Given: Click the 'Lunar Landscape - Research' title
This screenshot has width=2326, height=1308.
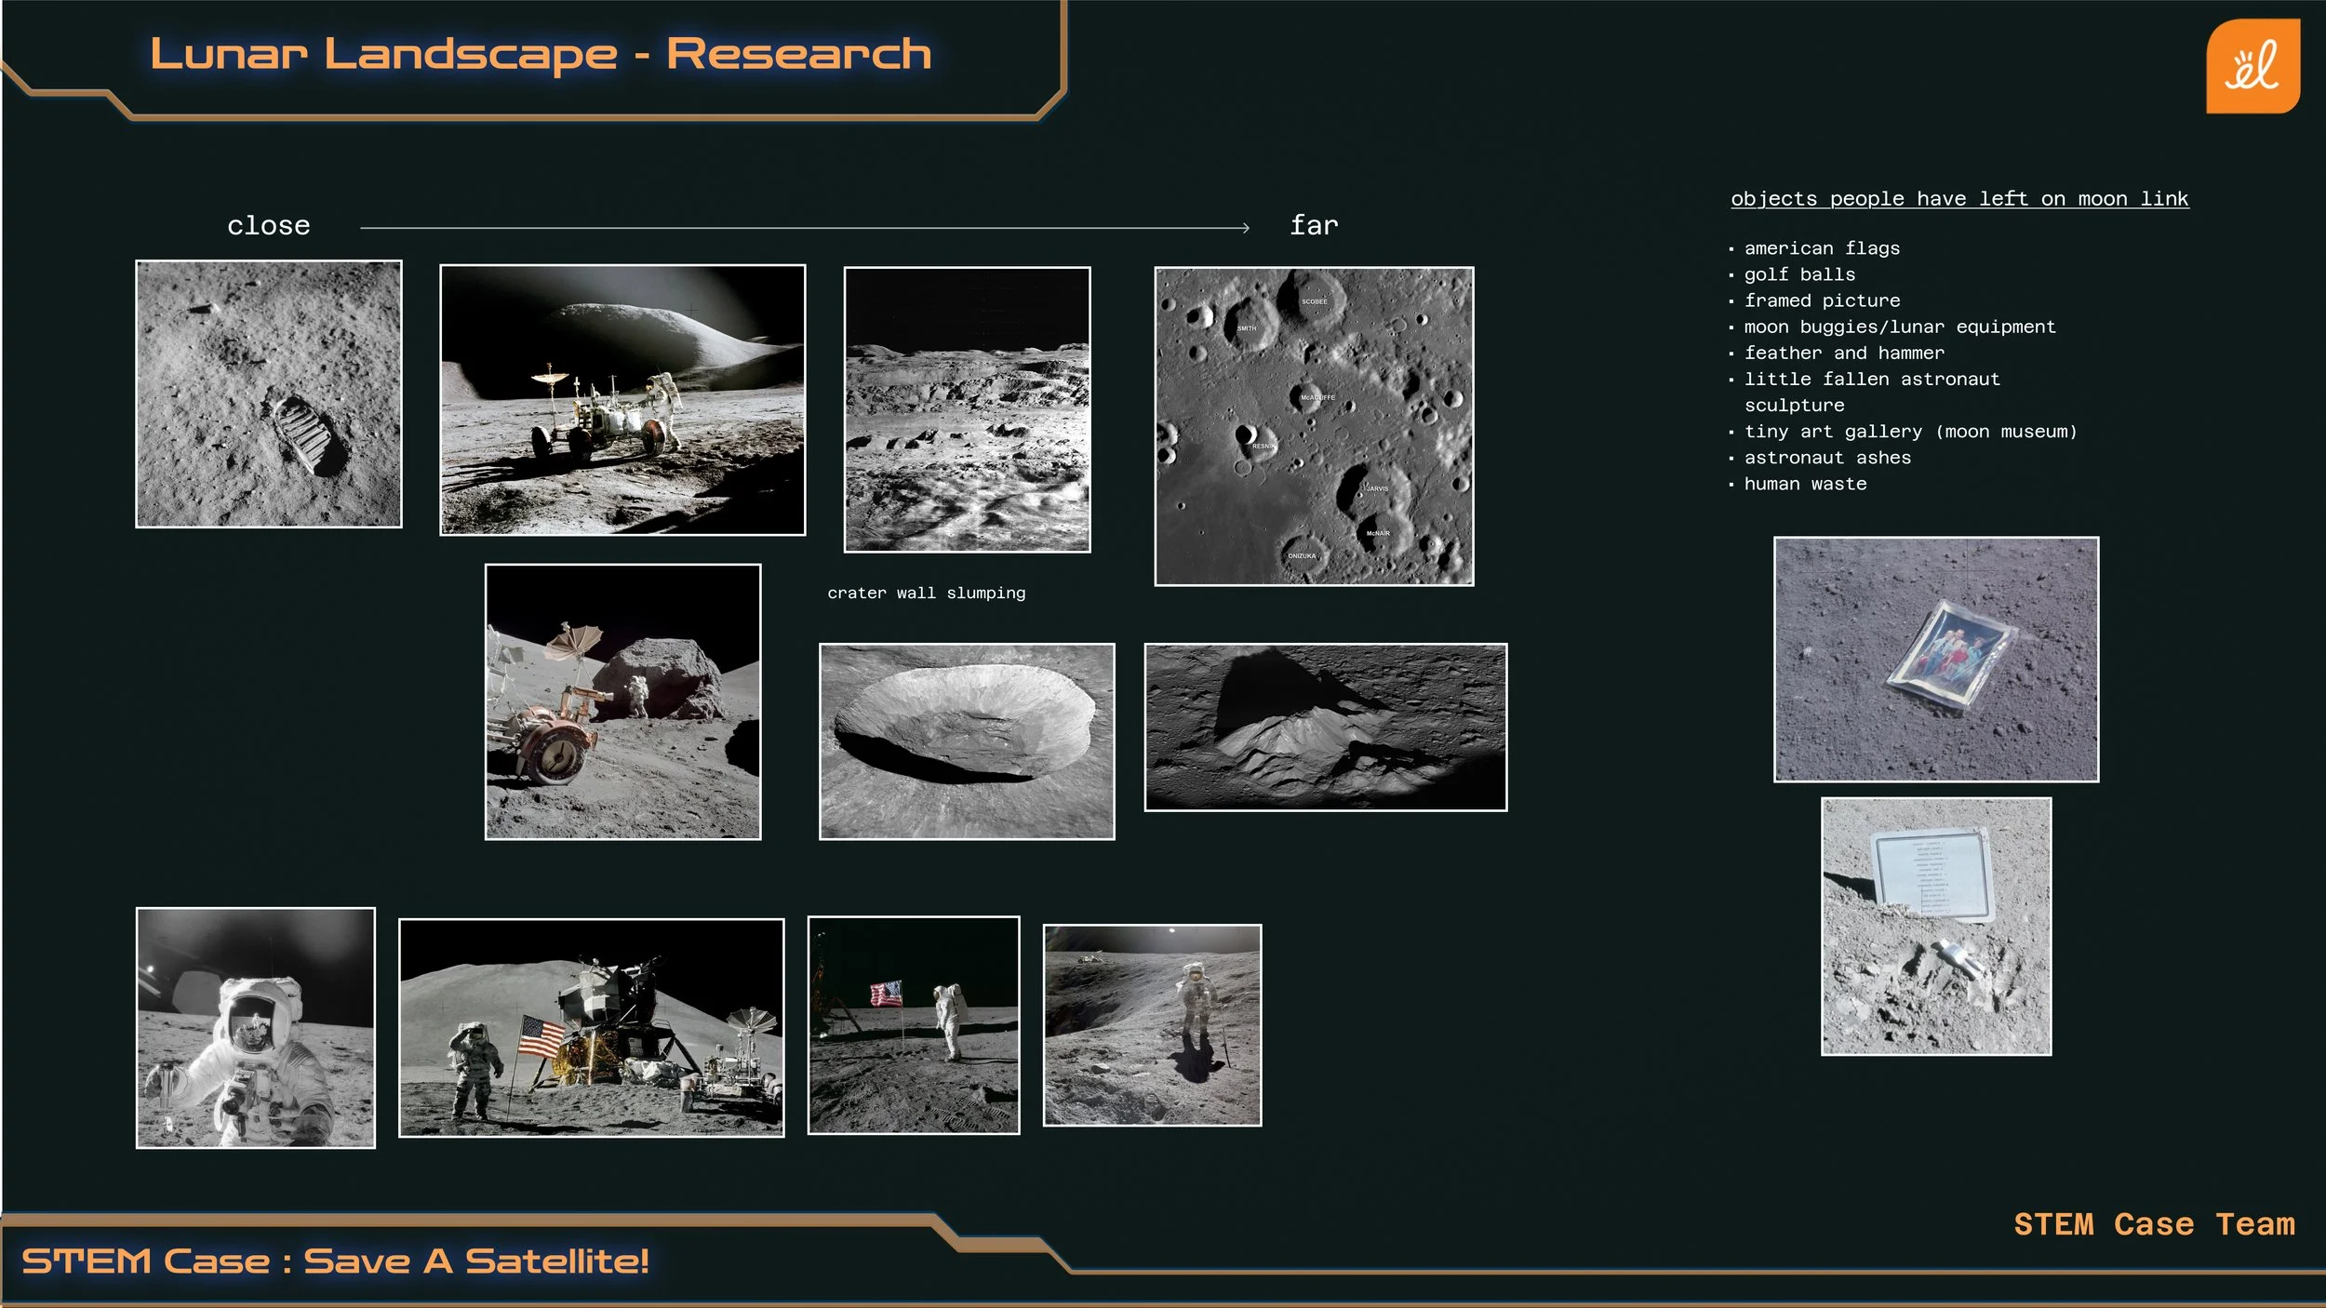Looking at the screenshot, I should click(x=541, y=54).
